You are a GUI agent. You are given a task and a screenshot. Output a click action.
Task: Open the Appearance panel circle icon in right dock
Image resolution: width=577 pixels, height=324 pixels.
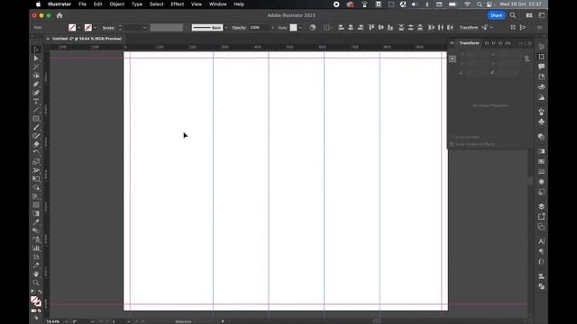coord(541,182)
